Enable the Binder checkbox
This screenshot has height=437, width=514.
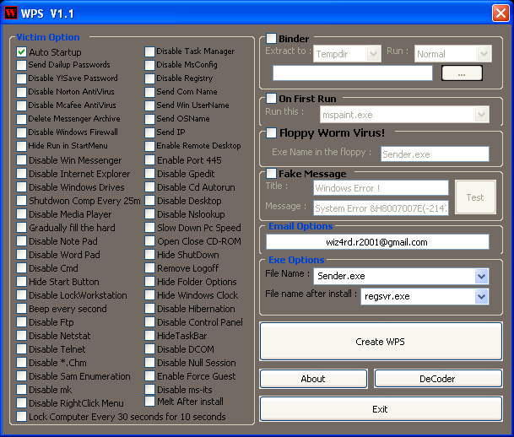[x=271, y=38]
